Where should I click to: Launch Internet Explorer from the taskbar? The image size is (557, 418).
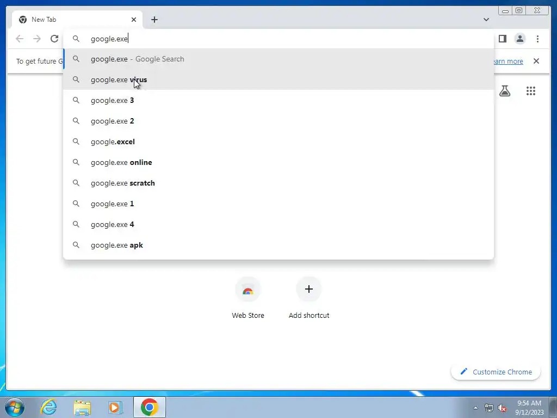click(48, 407)
